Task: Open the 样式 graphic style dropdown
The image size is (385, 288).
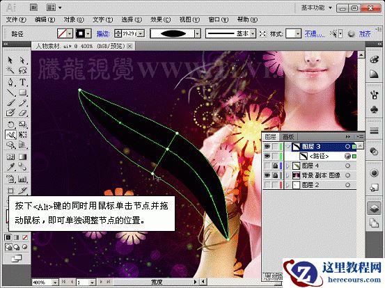Action: click(298, 33)
